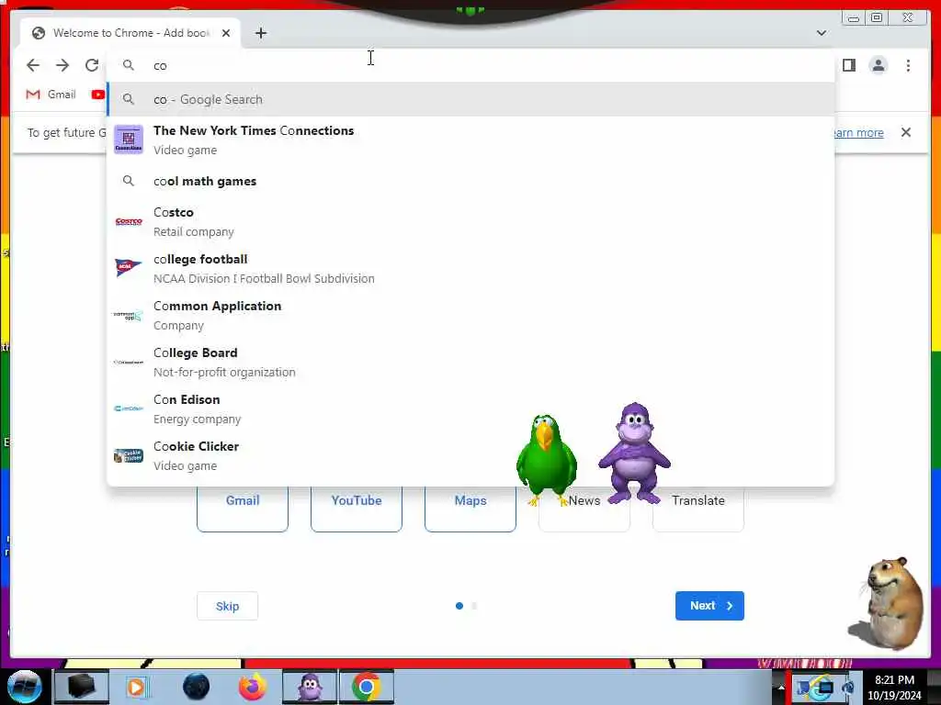The width and height of the screenshot is (941, 705).
Task: Choose 'co - Google Search' suggestion
Action: [x=470, y=99]
